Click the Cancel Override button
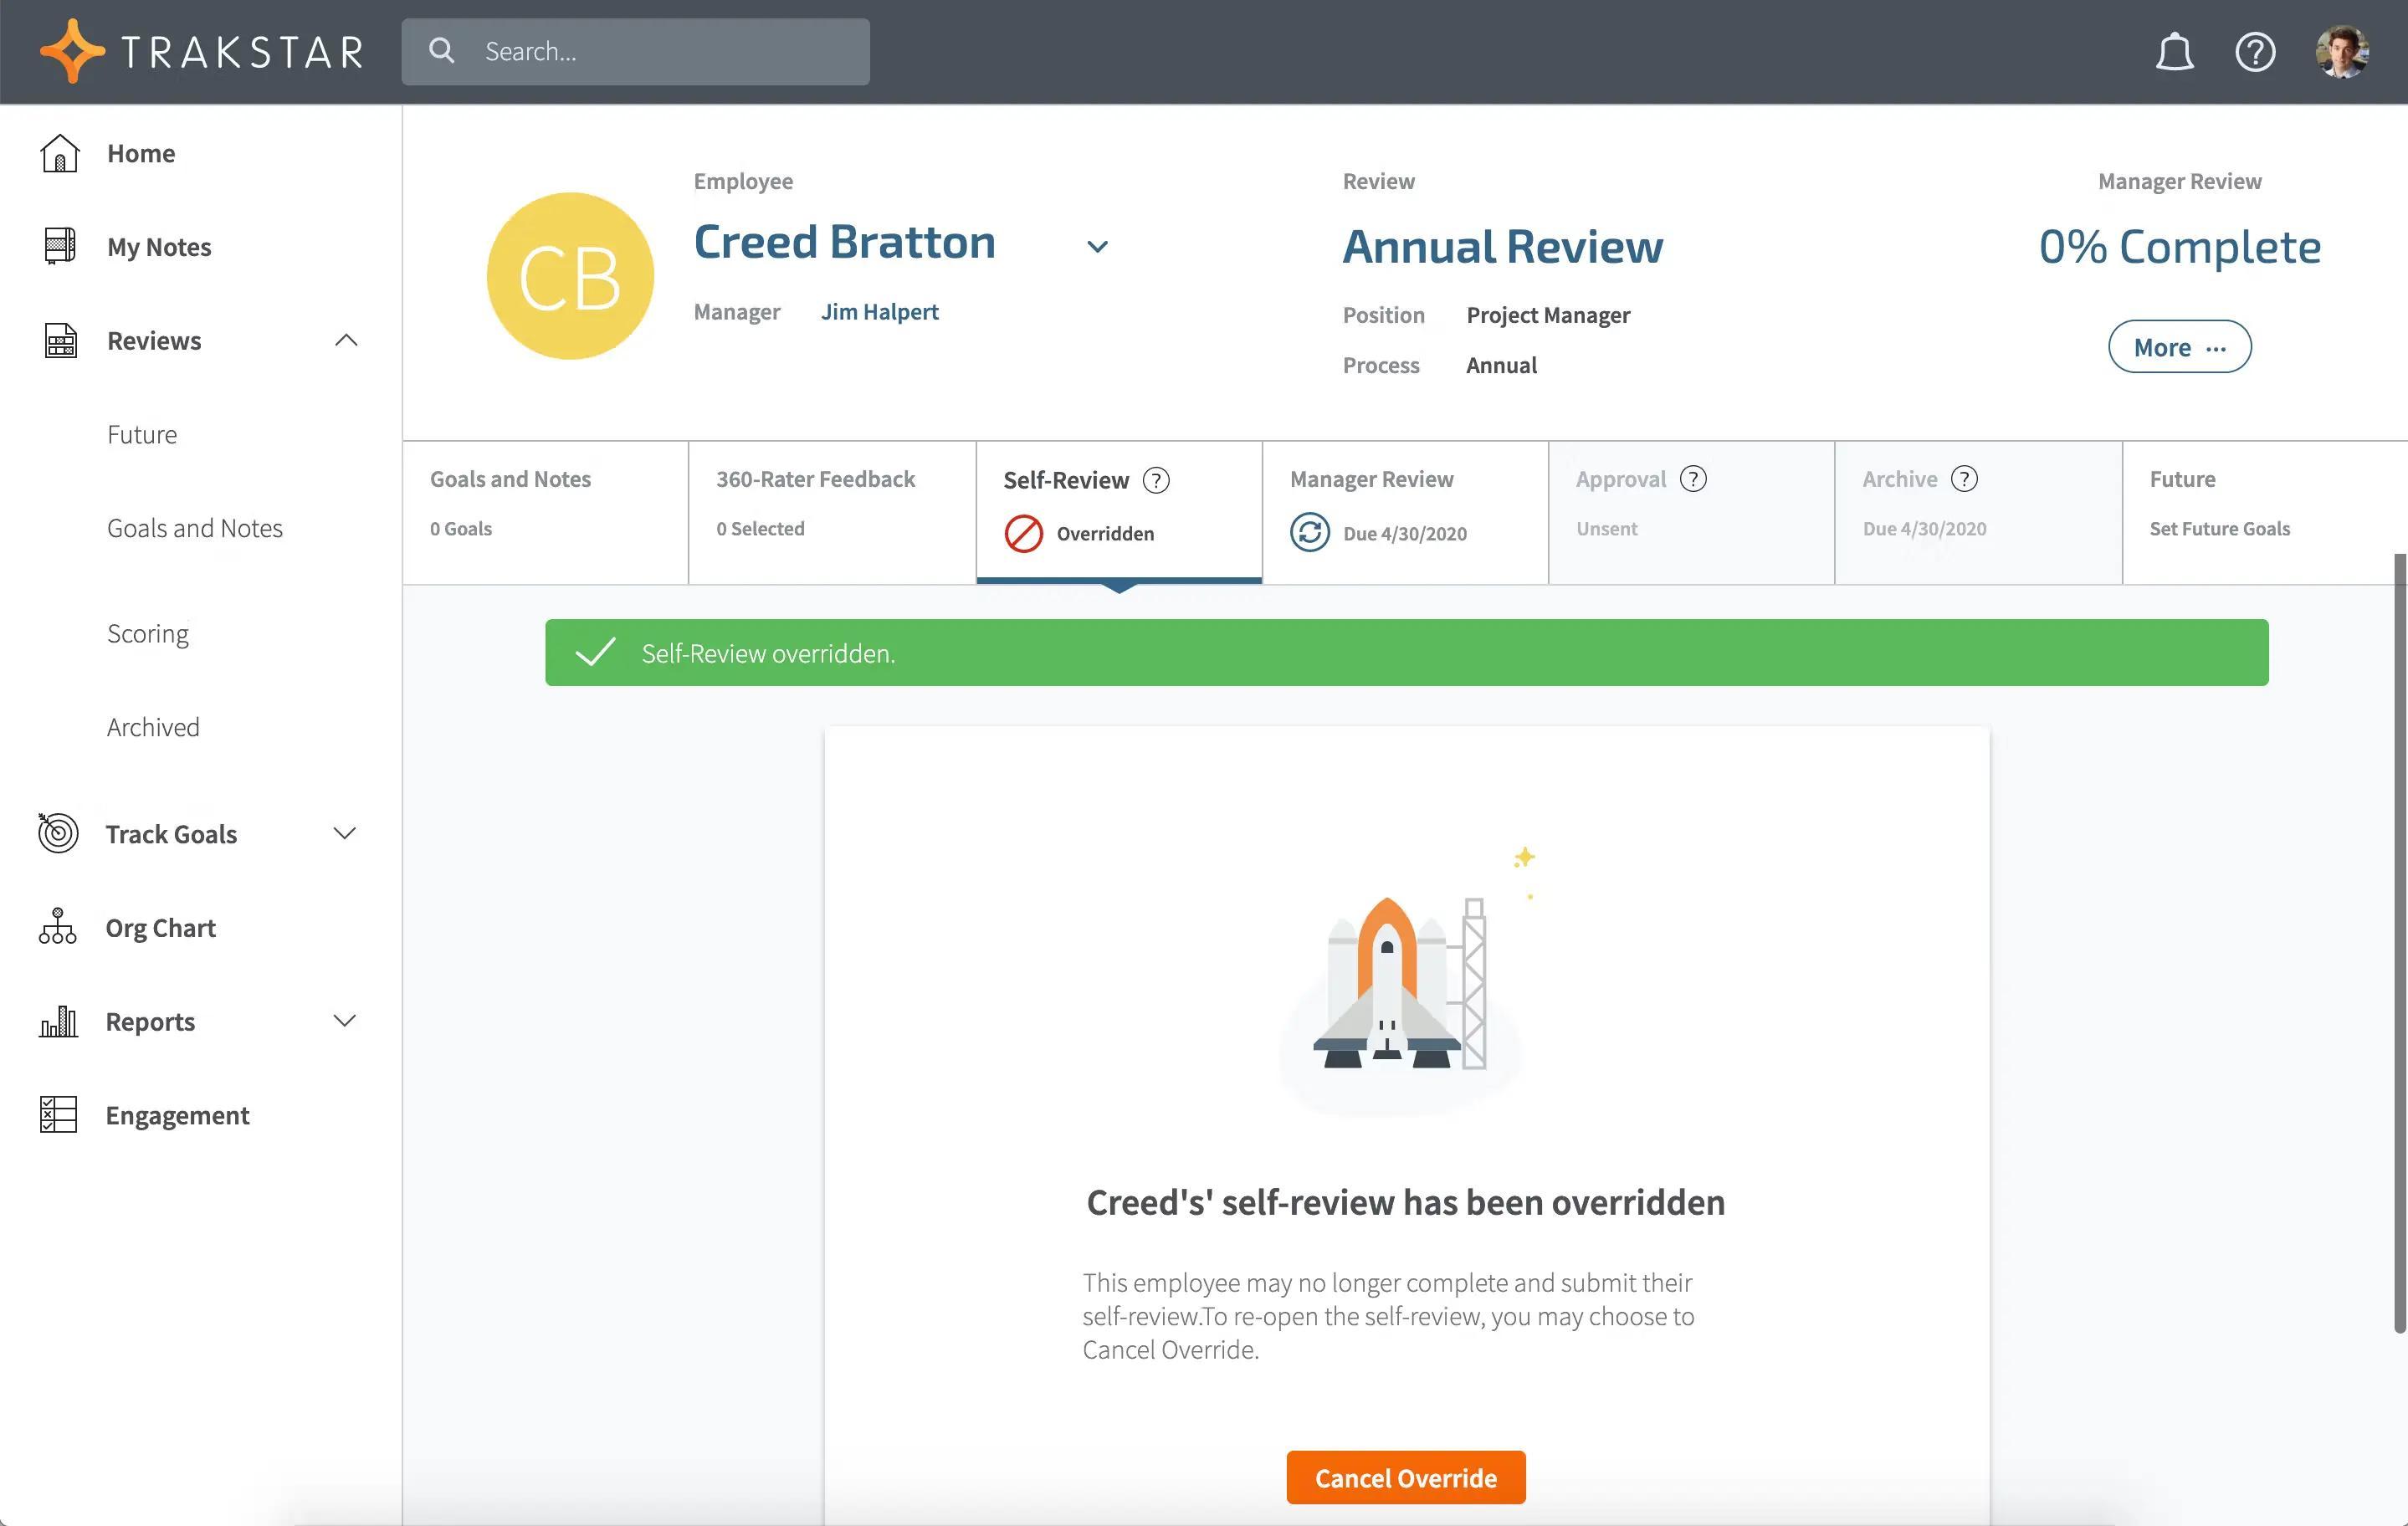Screen dimensions: 2408x1526 1406,1477
